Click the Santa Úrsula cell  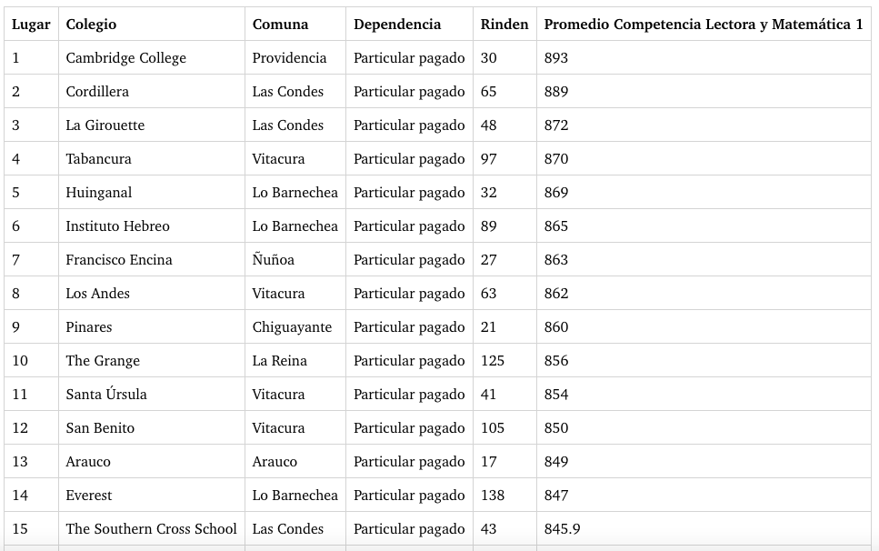pos(105,395)
